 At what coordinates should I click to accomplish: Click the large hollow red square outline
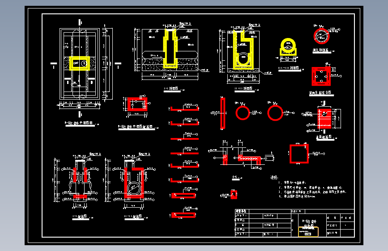click(299, 154)
